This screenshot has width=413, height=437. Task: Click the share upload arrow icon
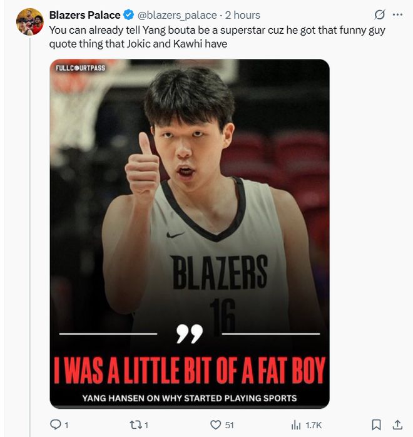[397, 424]
